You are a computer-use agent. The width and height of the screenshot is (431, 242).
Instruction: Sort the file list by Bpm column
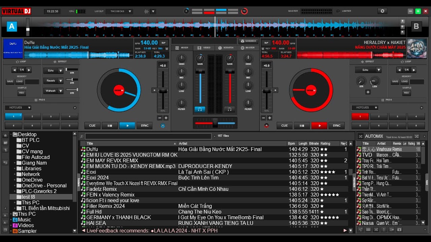292,144
